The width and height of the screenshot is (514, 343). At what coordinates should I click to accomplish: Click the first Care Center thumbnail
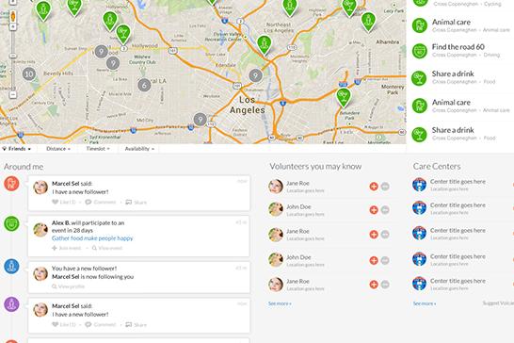[x=419, y=185]
